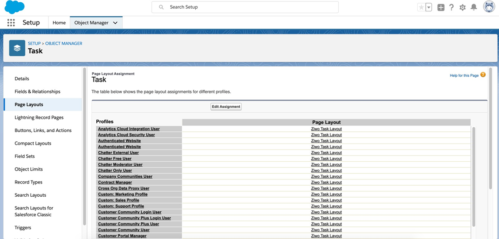The width and height of the screenshot is (499, 239).
Task: Click the Page Layout column header
Action: click(326, 122)
